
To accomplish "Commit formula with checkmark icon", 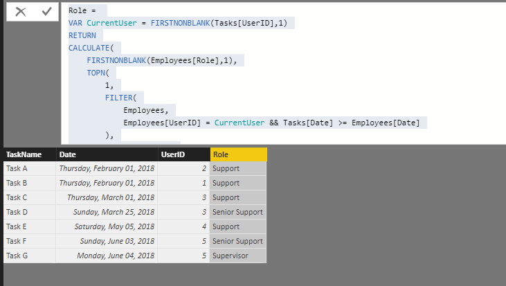I will click(x=47, y=12).
